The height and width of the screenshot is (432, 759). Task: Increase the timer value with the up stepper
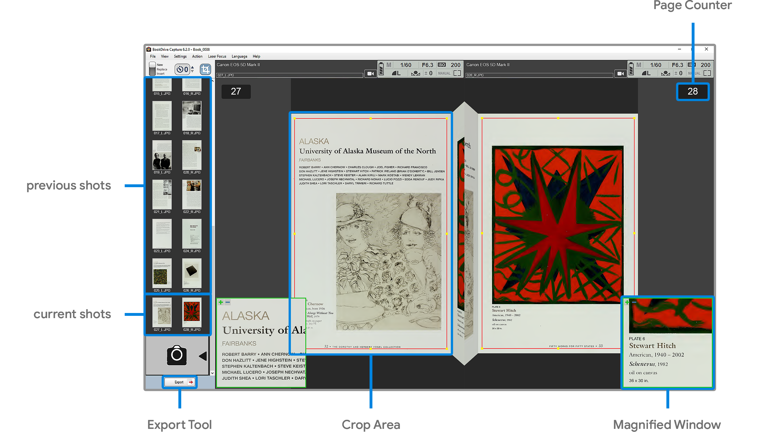(x=192, y=67)
